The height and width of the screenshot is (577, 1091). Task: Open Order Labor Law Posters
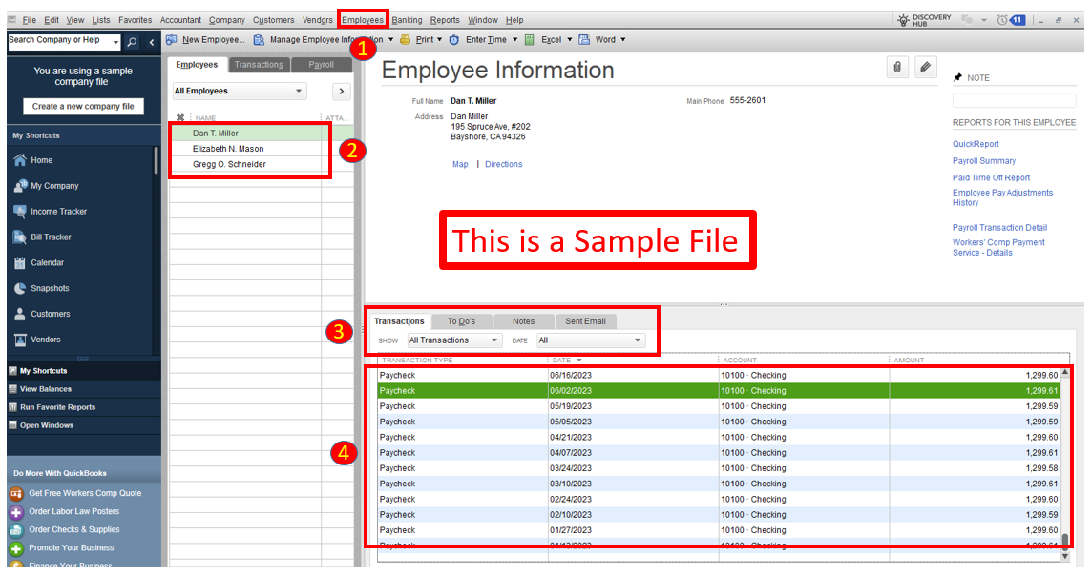click(64, 511)
